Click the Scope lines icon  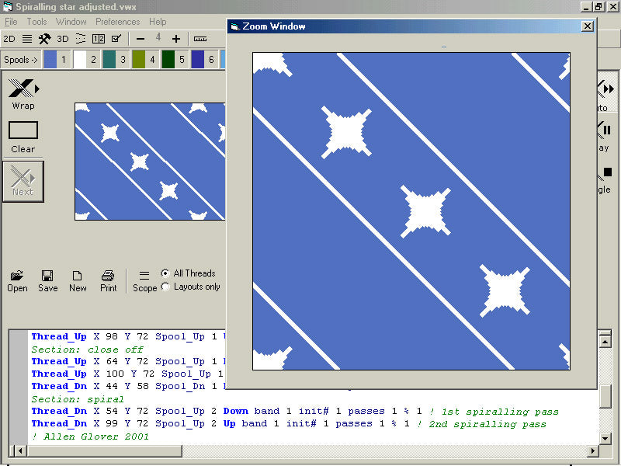click(x=144, y=276)
